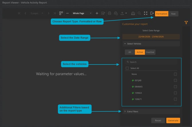The image size is (192, 127).
Task: Click the print report icon
Action: pyautogui.click(x=109, y=13)
